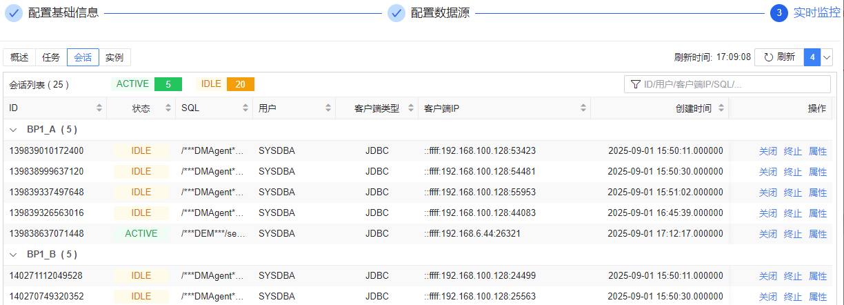Click the 配置数据源 step checkmark icon
Screen dimensions: 844x305
[396, 13]
